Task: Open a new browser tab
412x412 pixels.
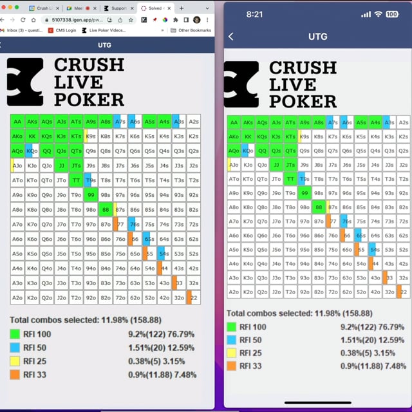Action: point(182,8)
